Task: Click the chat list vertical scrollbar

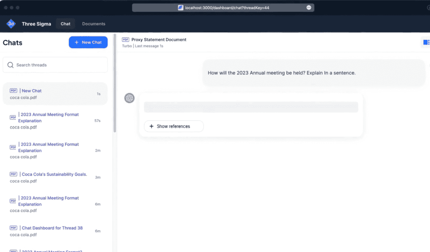Action: pos(114,84)
